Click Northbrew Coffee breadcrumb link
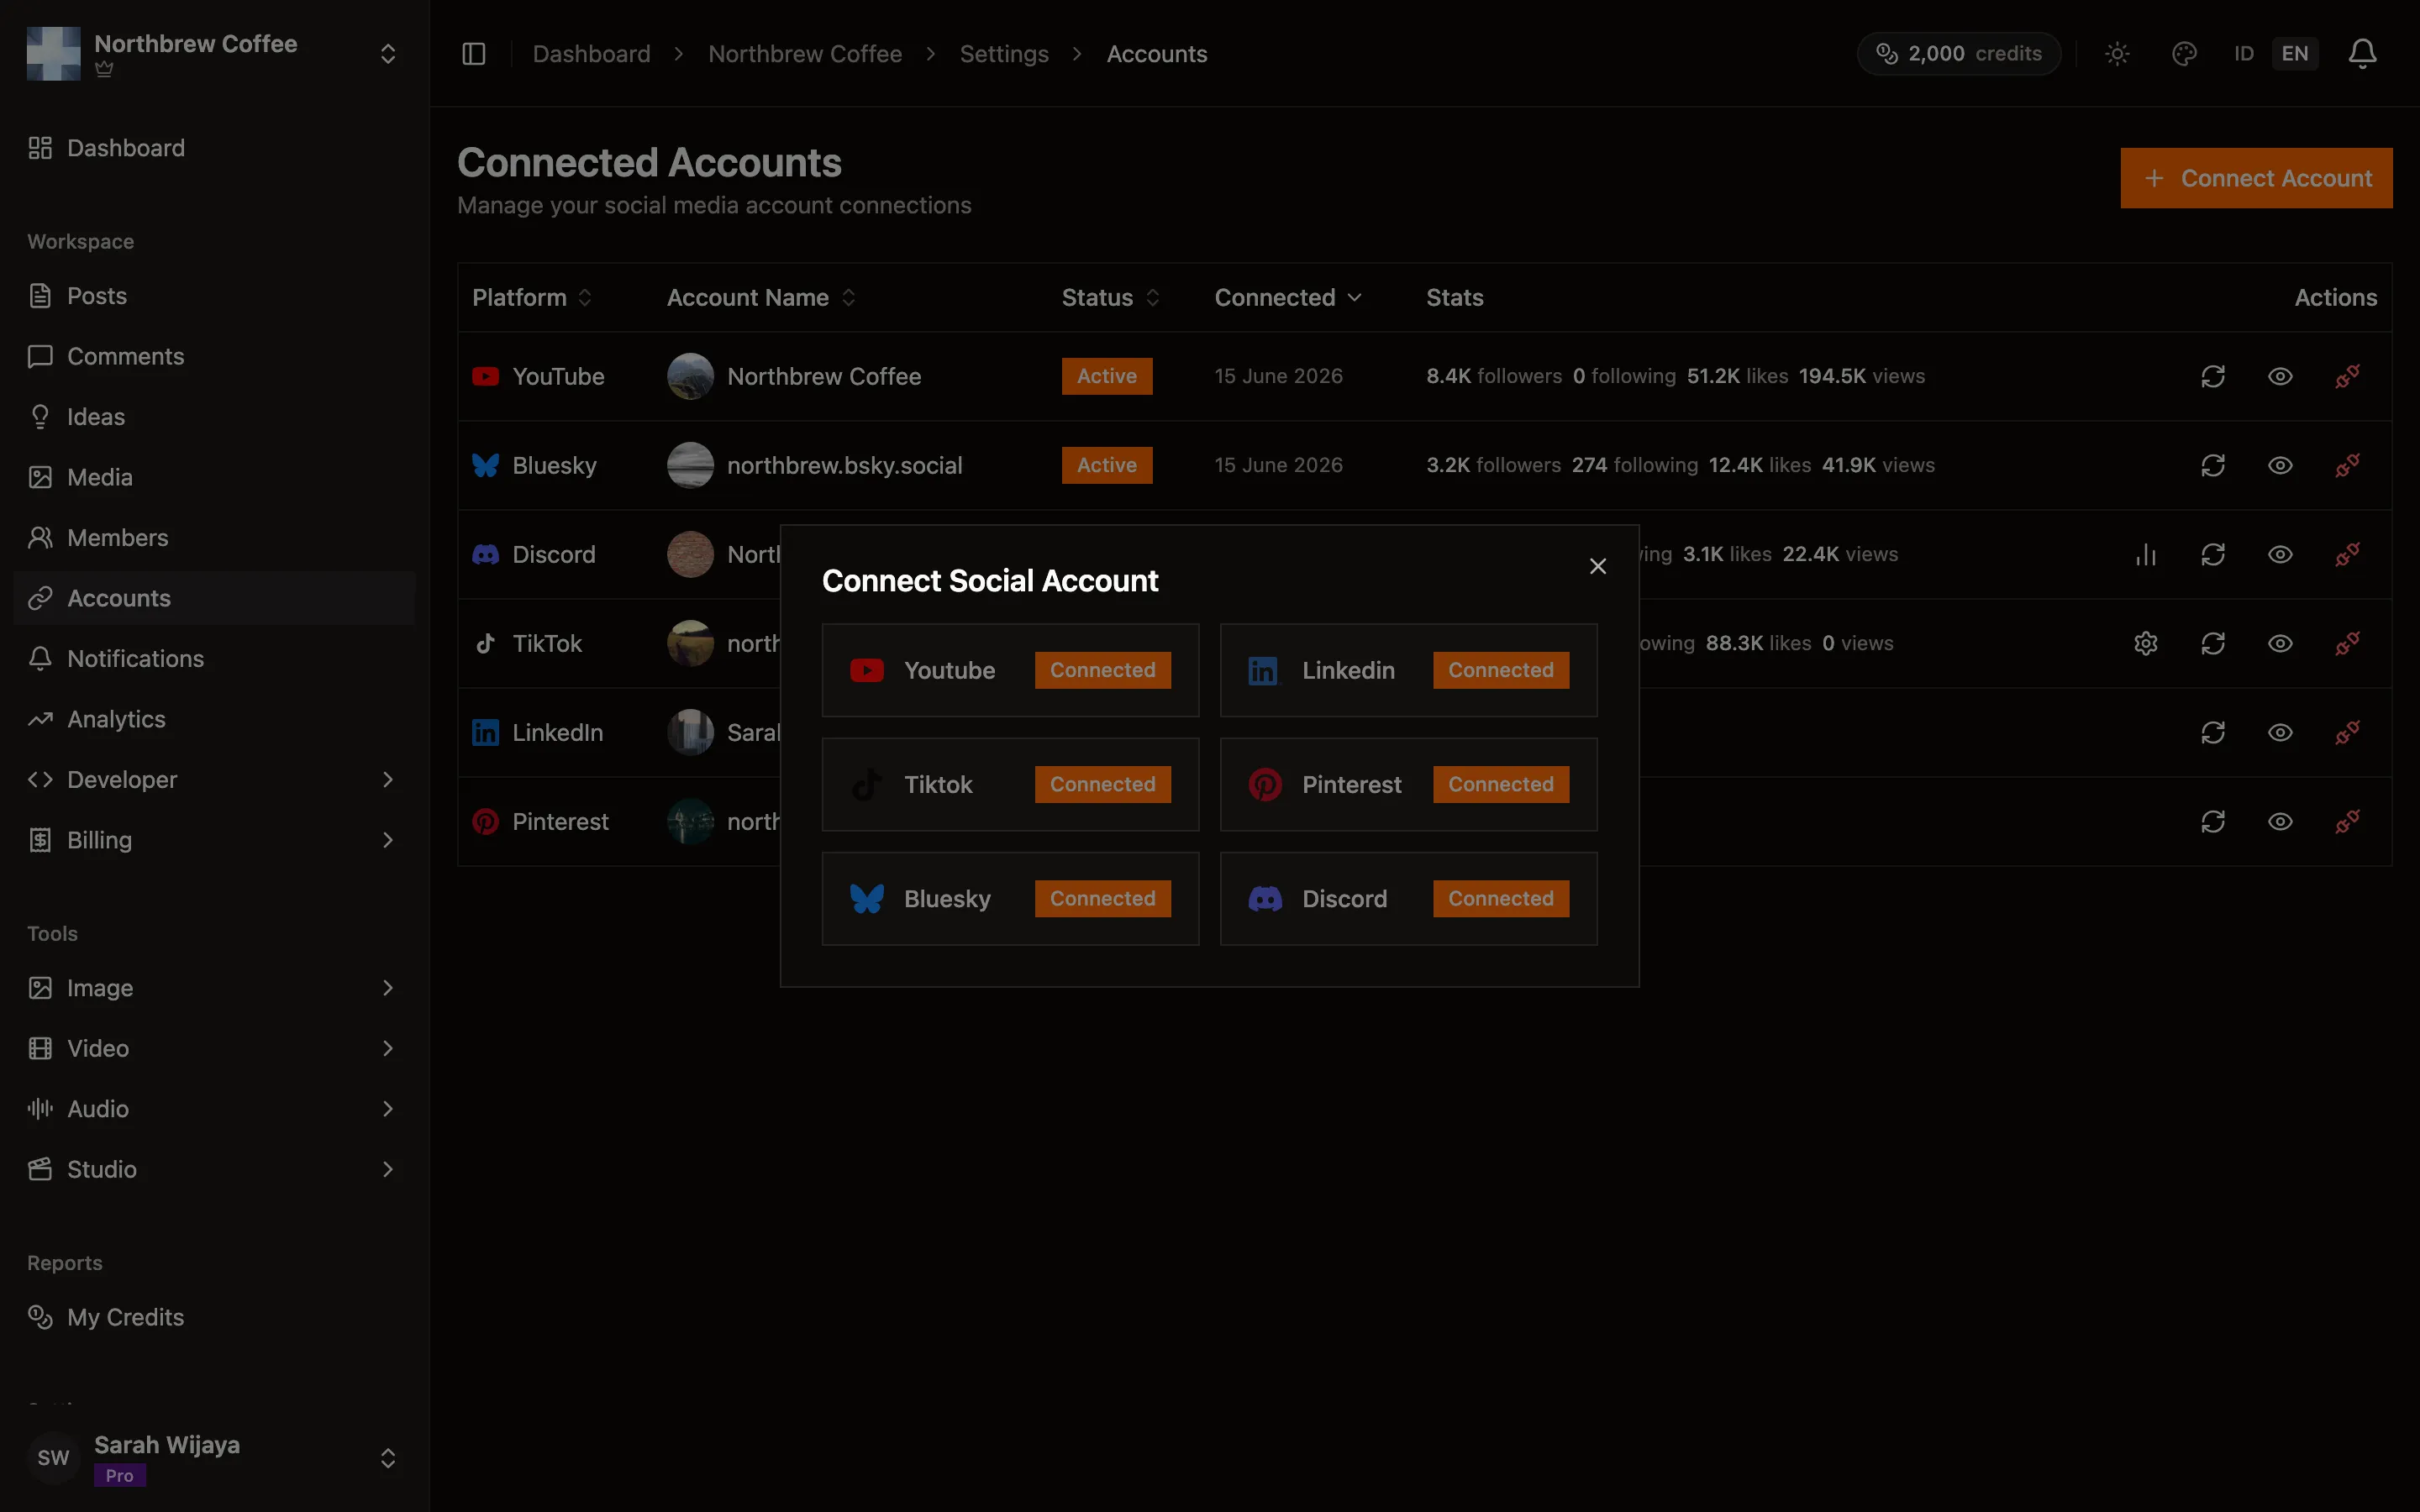 click(x=805, y=54)
